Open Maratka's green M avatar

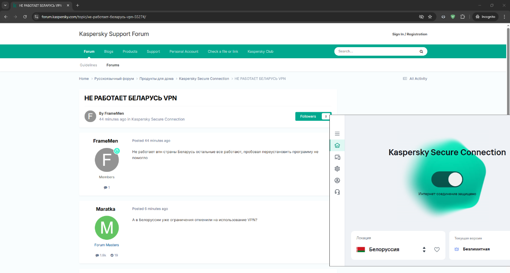(107, 228)
